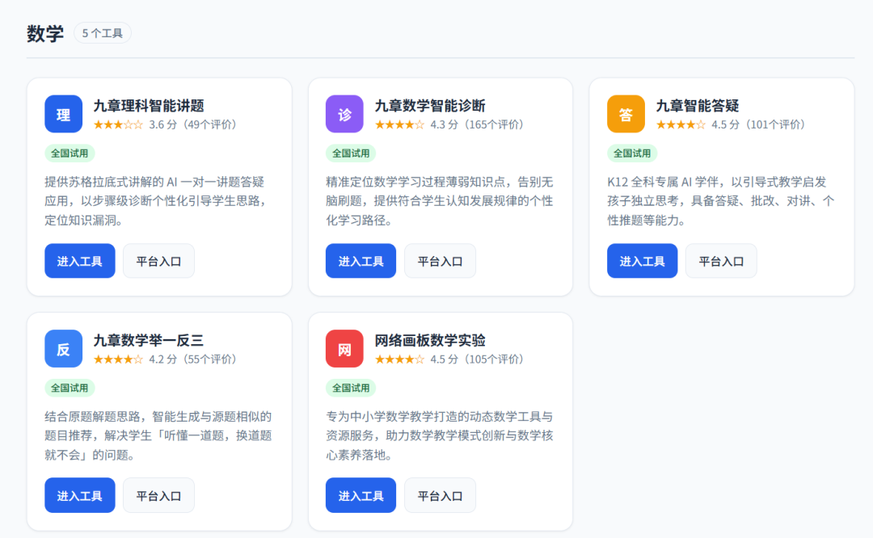The height and width of the screenshot is (538, 873).
Task: Select the 网络画板数学实验 title
Action: [430, 340]
